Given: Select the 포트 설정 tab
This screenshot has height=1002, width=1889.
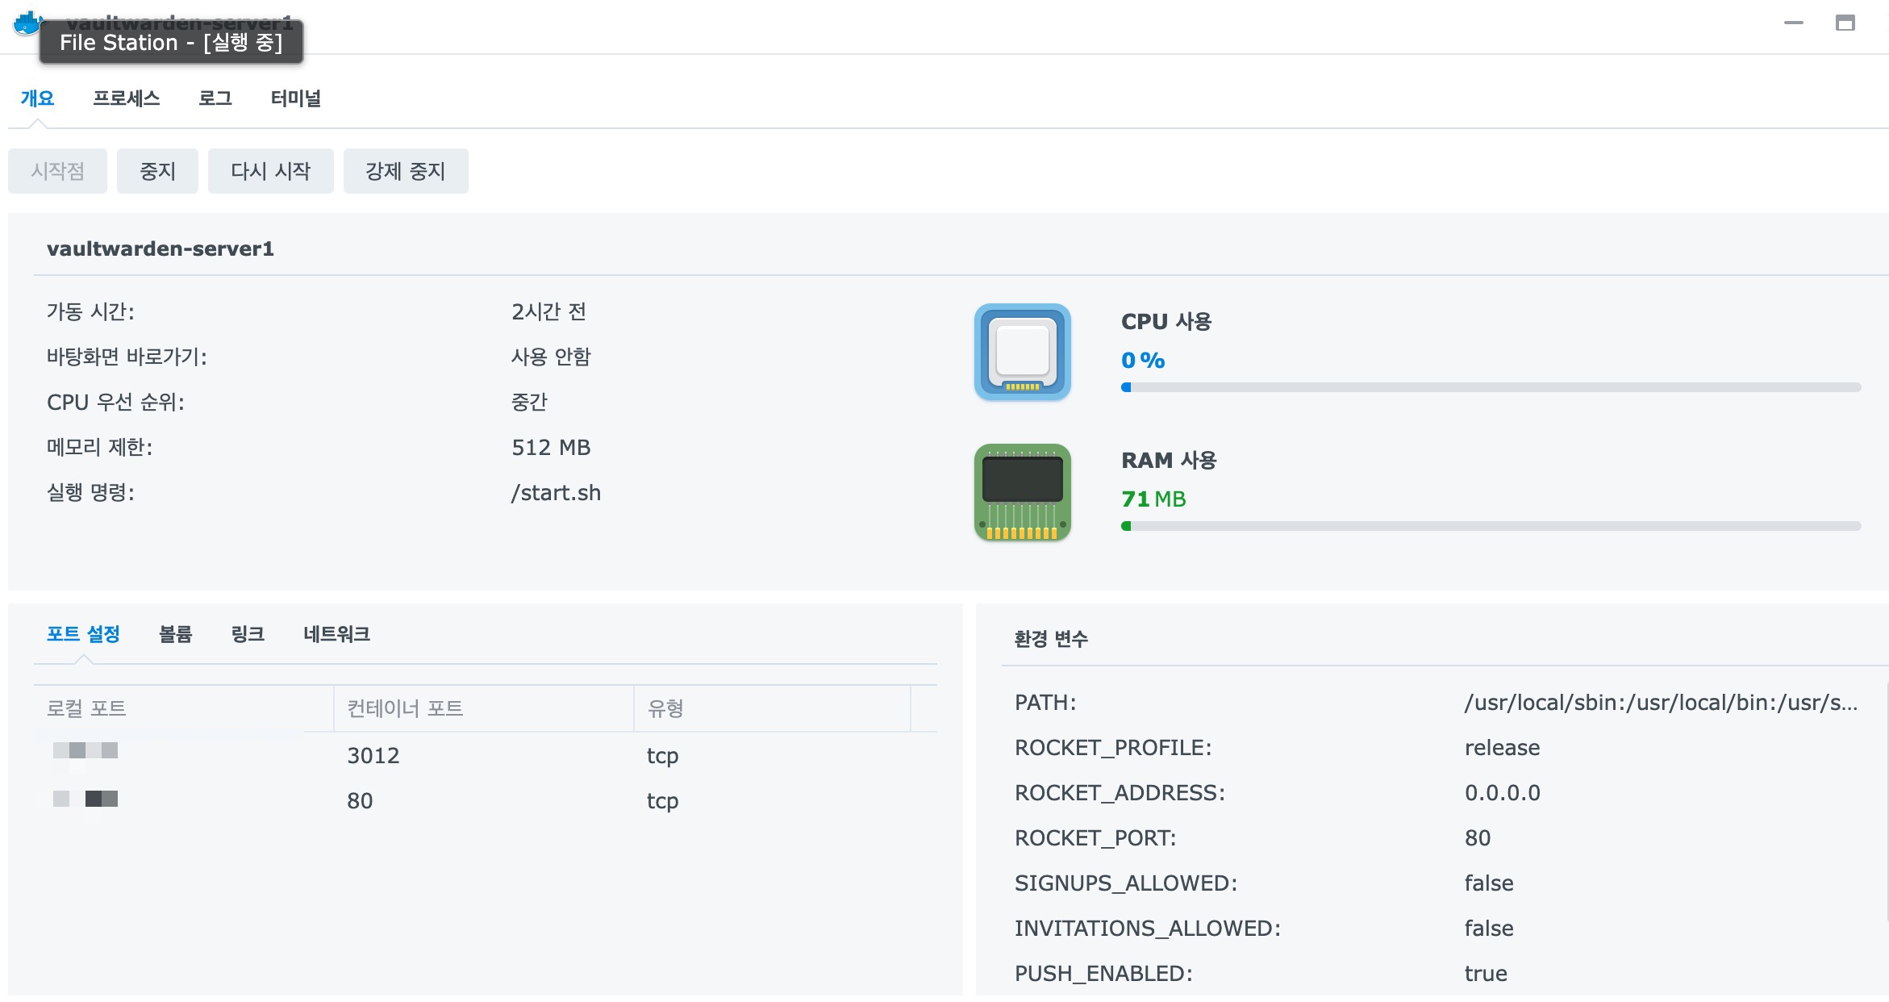Looking at the screenshot, I should (x=83, y=634).
